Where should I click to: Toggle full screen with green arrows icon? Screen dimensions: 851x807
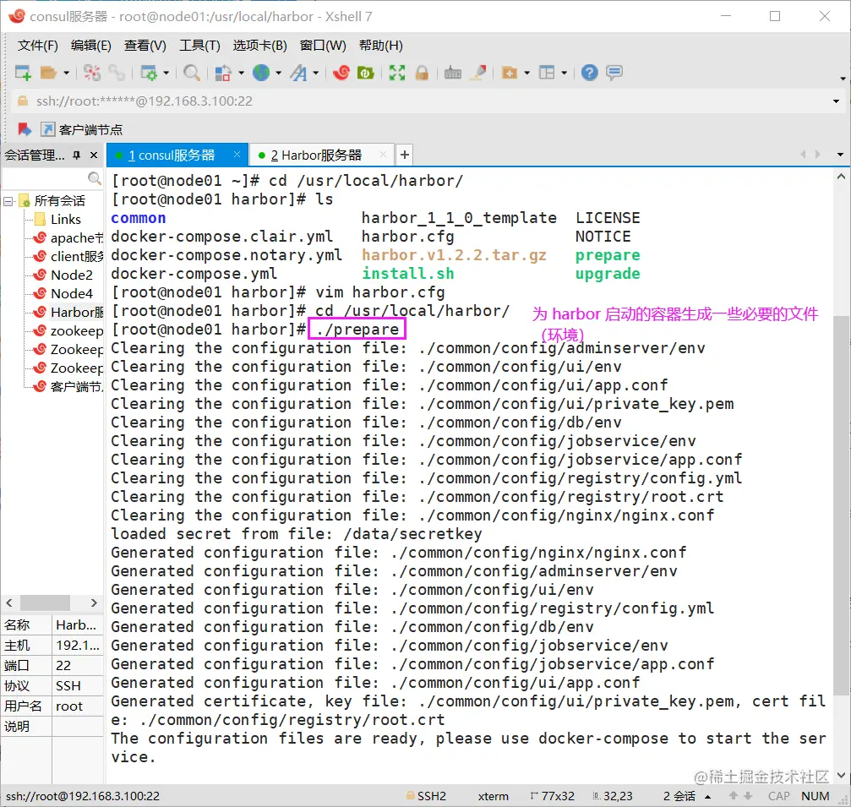click(x=396, y=72)
